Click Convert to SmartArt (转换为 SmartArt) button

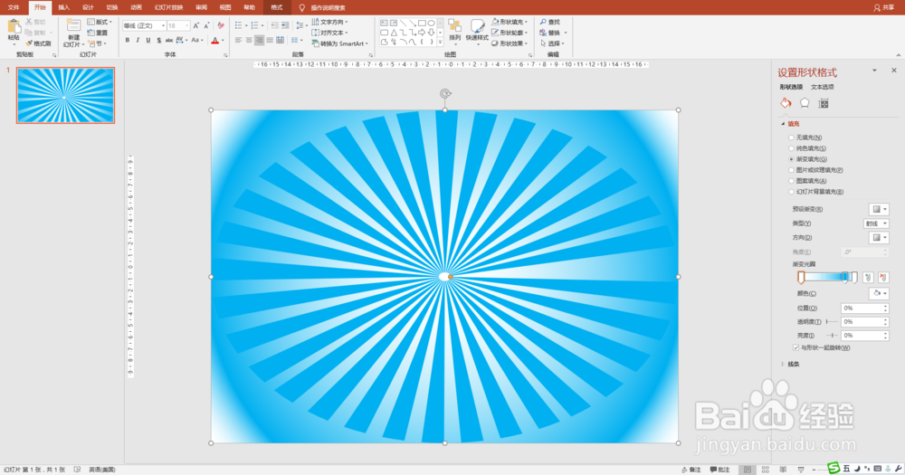click(339, 43)
